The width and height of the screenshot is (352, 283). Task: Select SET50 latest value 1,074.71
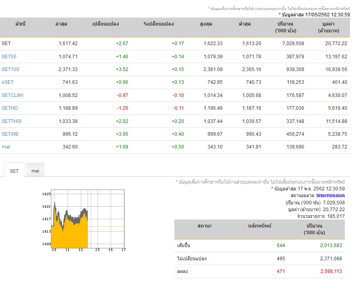tap(68, 56)
